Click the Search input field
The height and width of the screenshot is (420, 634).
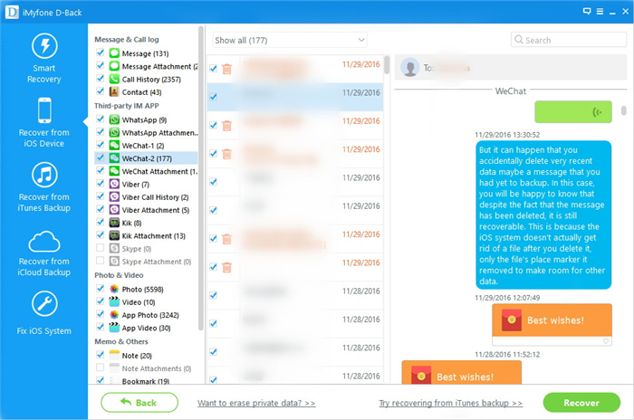click(569, 40)
